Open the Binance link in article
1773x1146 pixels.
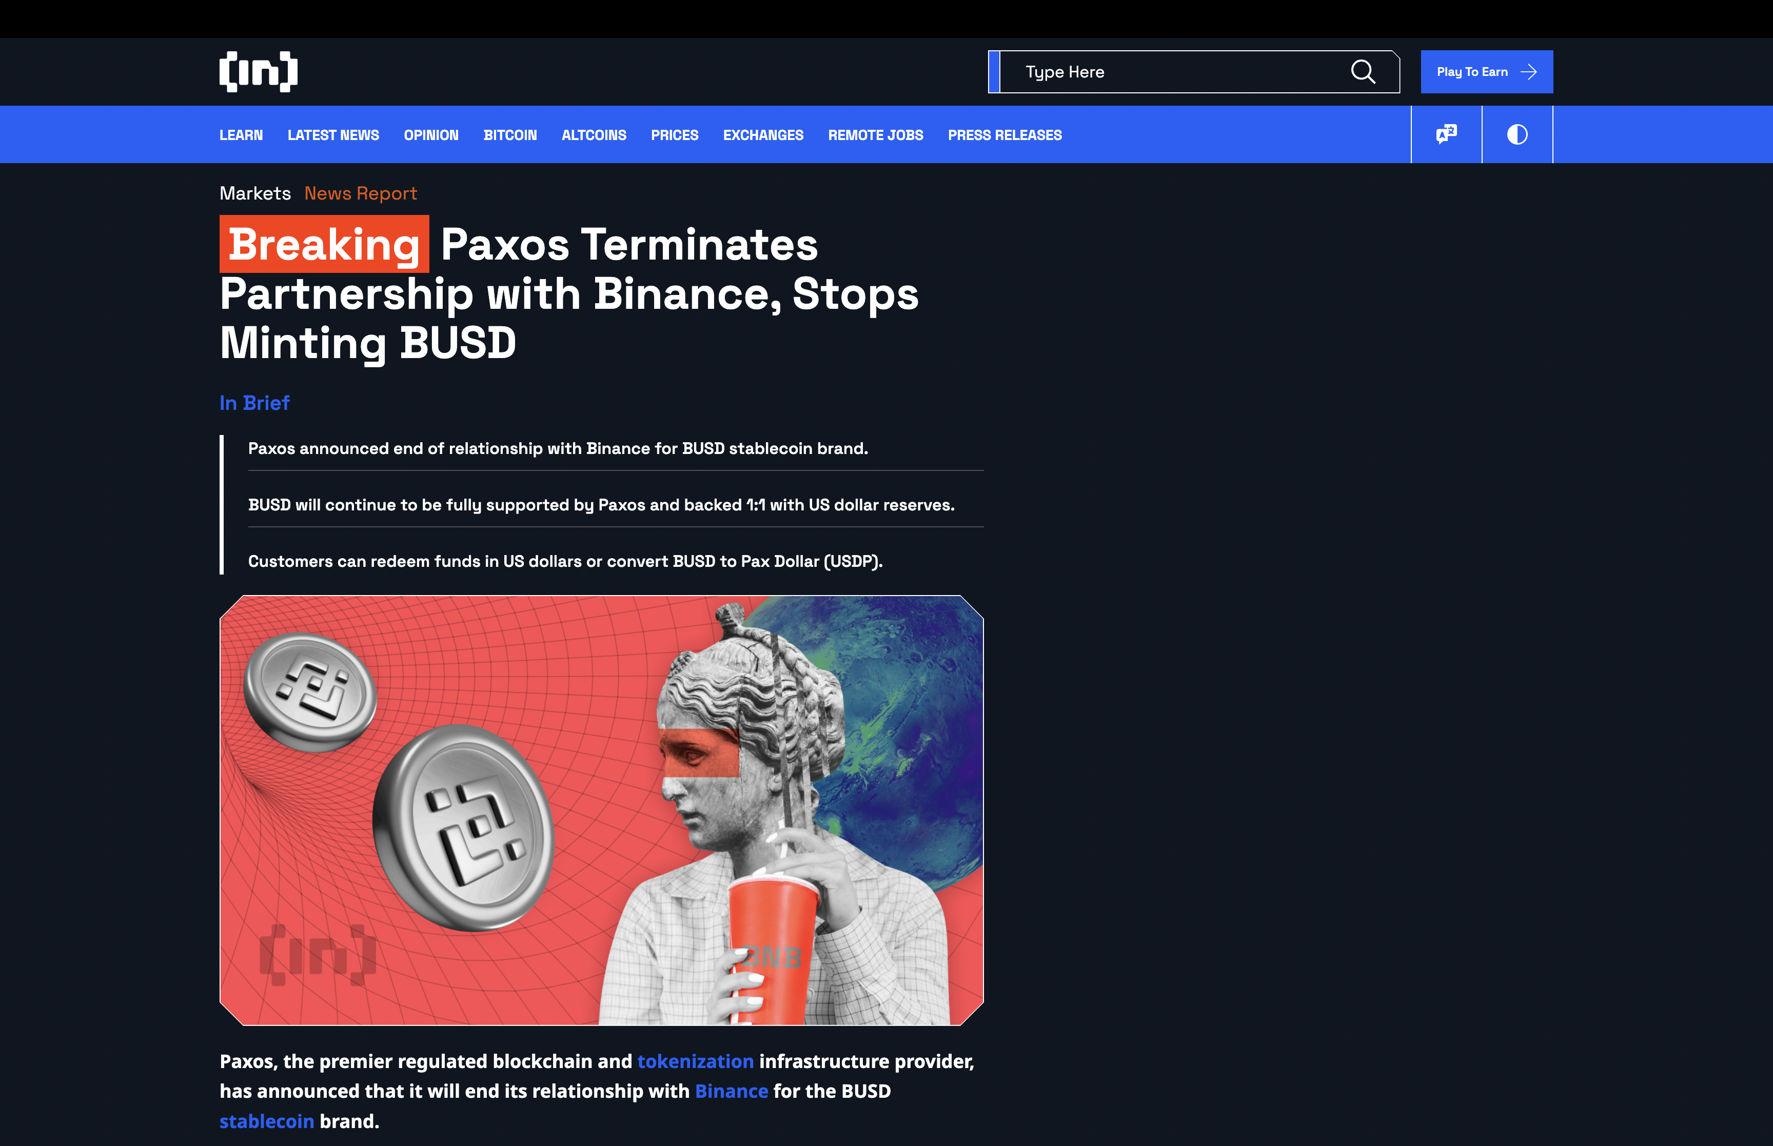click(731, 1091)
